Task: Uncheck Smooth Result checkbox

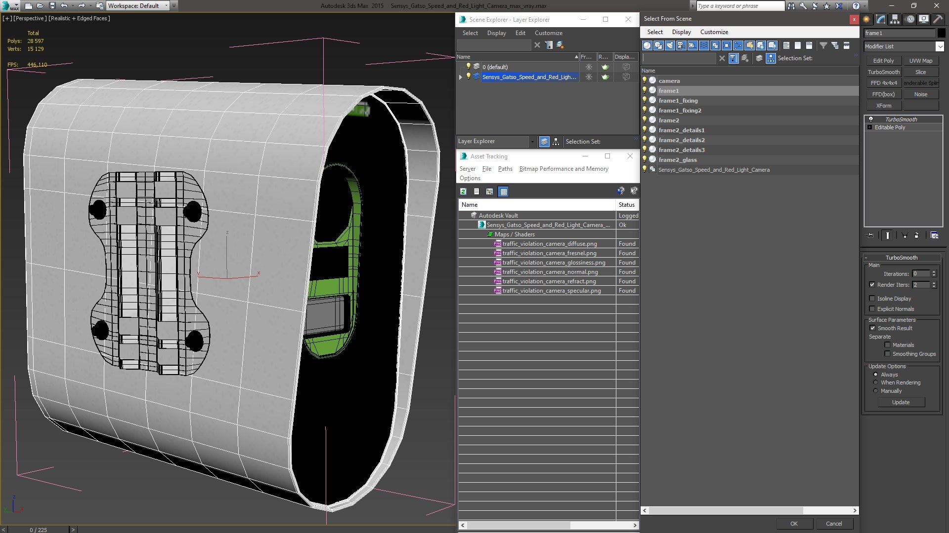Action: click(x=872, y=328)
